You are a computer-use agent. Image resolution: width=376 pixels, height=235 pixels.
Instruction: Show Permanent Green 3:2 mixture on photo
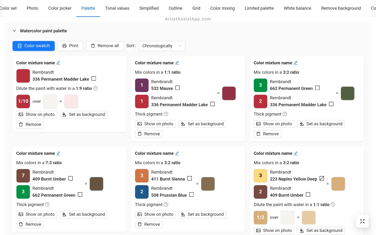[x=274, y=124]
